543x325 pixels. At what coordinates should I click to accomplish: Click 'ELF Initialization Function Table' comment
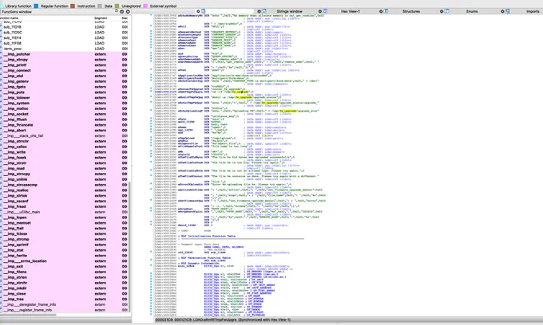pyautogui.click(x=209, y=237)
